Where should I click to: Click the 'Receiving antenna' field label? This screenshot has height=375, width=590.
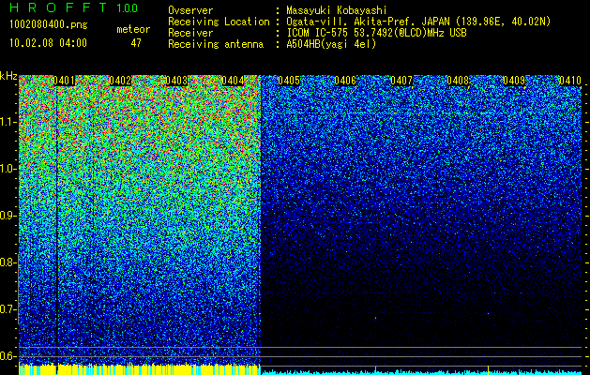click(216, 44)
